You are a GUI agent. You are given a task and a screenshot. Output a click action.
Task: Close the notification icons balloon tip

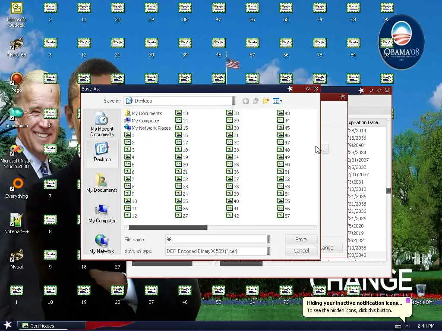click(408, 300)
